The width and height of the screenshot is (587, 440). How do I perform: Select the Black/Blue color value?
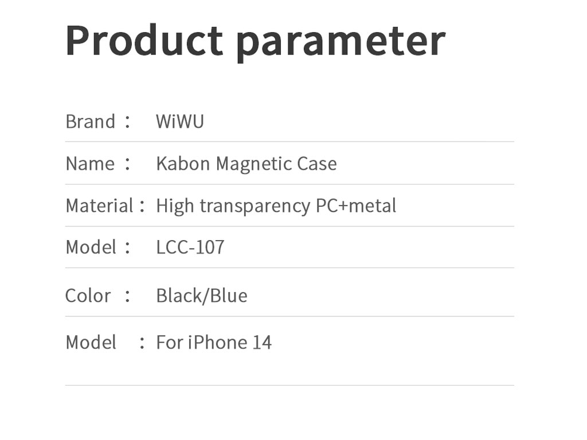click(x=202, y=296)
